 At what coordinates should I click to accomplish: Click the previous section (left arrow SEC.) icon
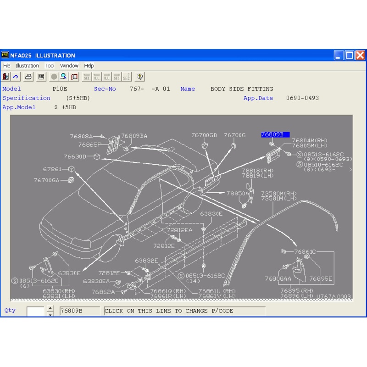(87, 77)
